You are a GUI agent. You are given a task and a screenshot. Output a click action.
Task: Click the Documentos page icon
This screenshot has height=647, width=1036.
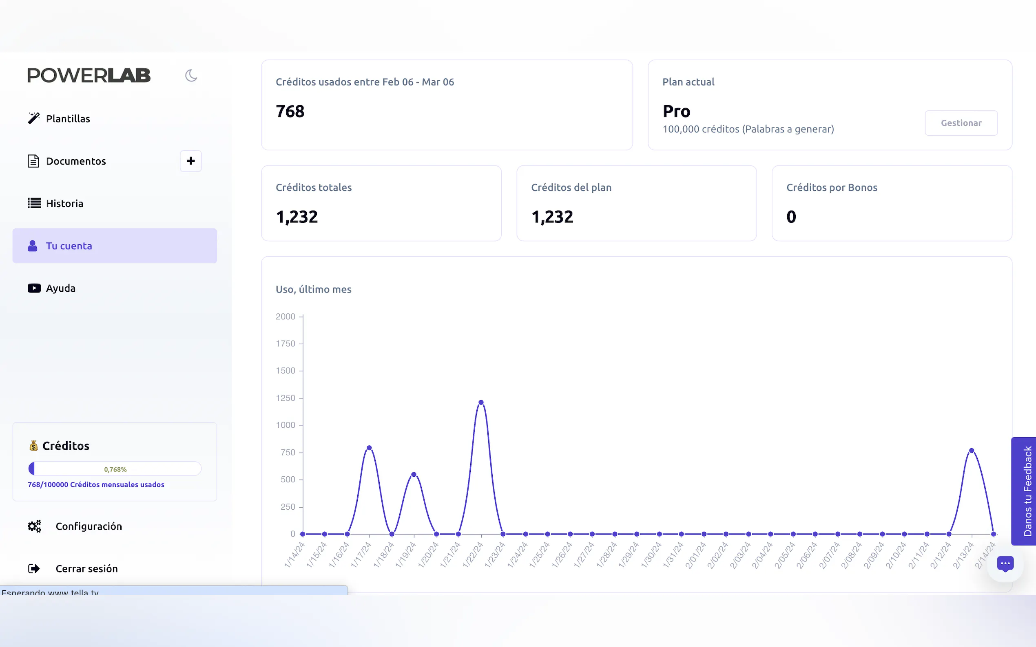33,161
